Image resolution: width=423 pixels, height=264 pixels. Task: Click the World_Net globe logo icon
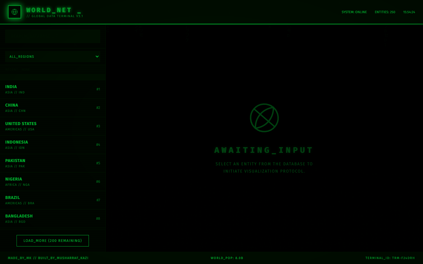[15, 12]
